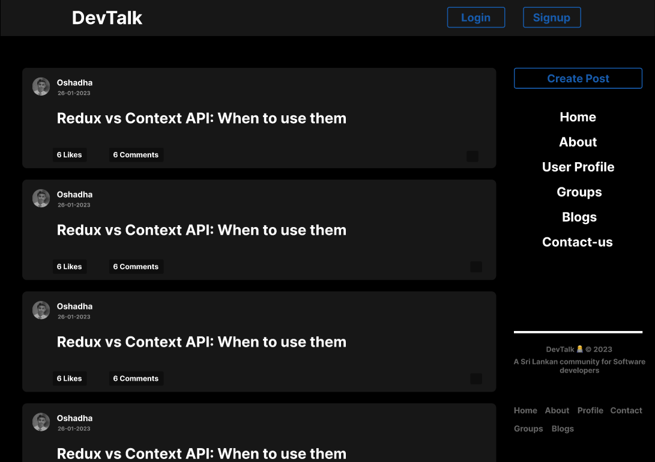Open Blogs in the large sidebar menu

(x=579, y=217)
